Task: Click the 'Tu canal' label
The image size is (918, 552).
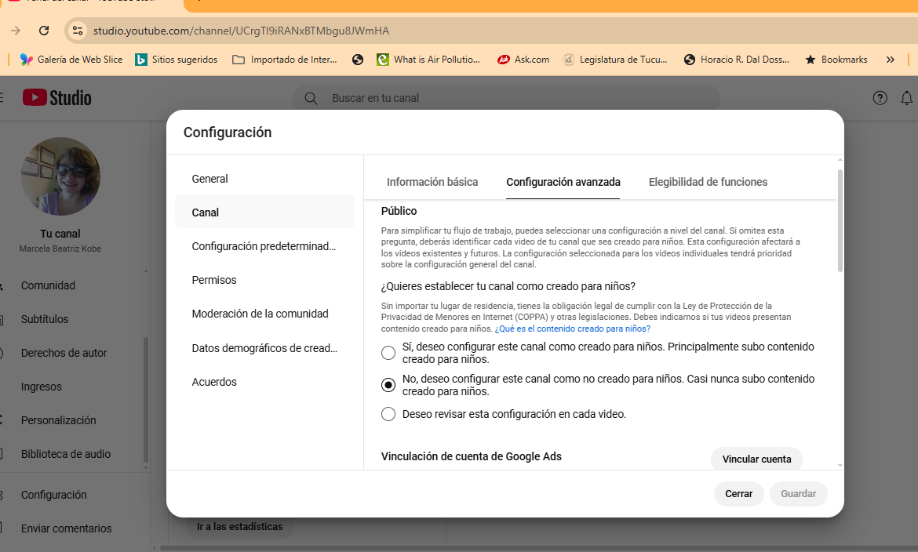Action: click(x=60, y=234)
